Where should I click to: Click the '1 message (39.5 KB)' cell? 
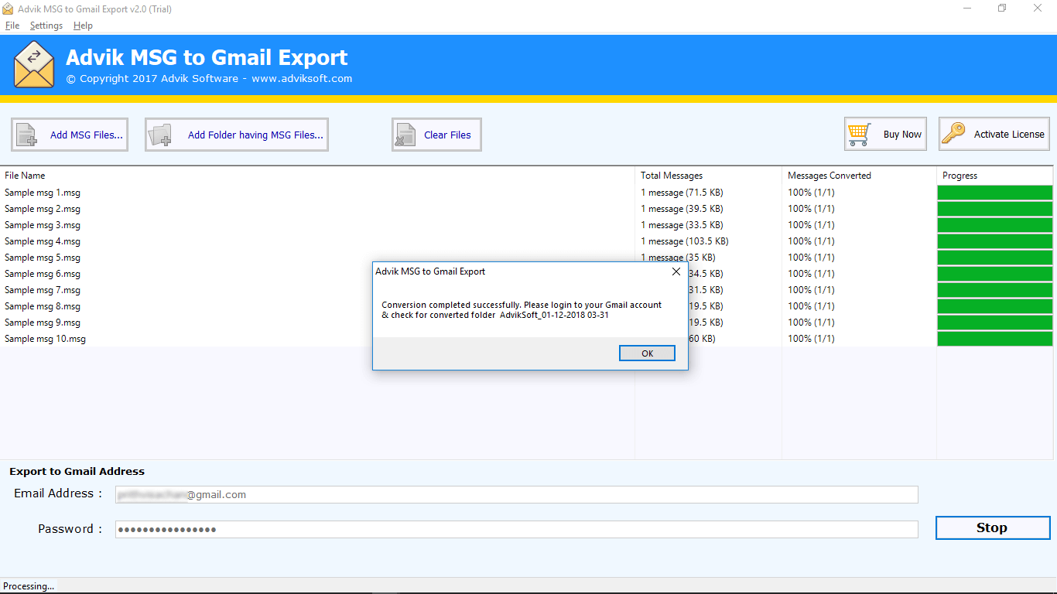click(682, 209)
